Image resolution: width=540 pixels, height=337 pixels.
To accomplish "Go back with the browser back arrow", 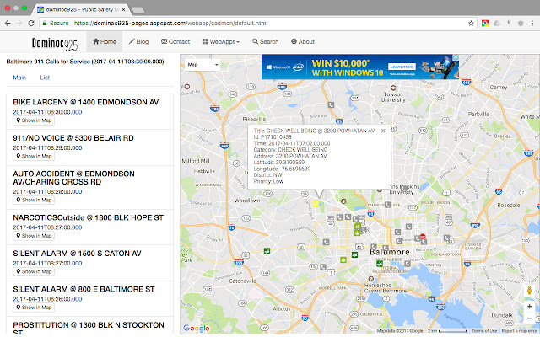I will [8, 24].
